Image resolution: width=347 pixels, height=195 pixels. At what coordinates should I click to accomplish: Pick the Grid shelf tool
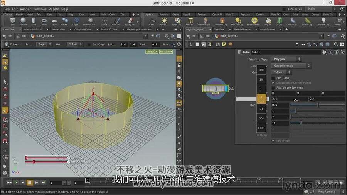point(54,22)
